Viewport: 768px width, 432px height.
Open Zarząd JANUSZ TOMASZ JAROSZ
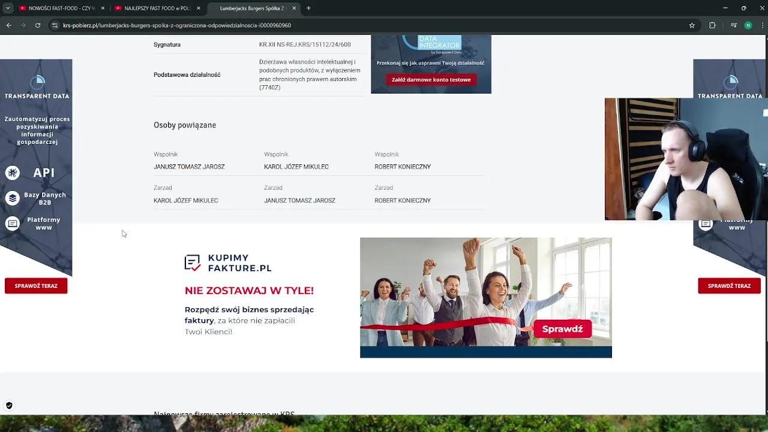point(299,200)
